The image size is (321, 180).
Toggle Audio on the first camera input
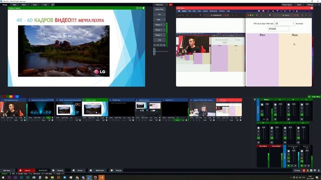pos(16,120)
